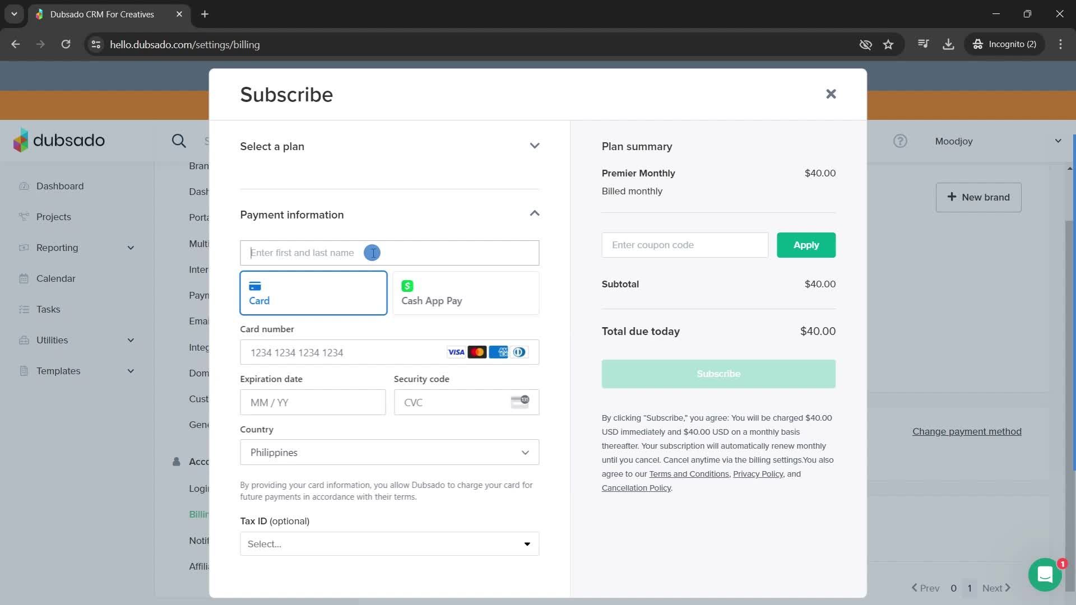Open the tab search dropdown arrow
Image resolution: width=1076 pixels, height=605 pixels.
pyautogui.click(x=14, y=14)
